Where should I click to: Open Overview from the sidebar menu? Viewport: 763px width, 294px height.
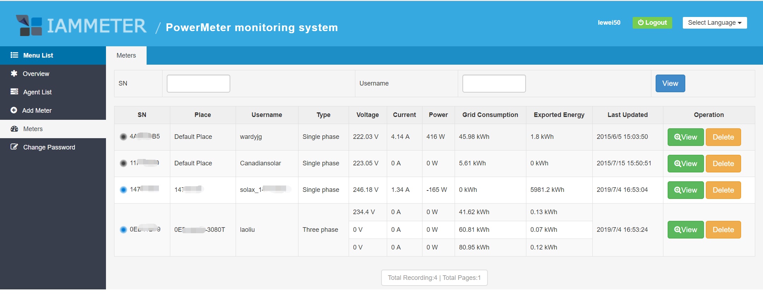[36, 74]
